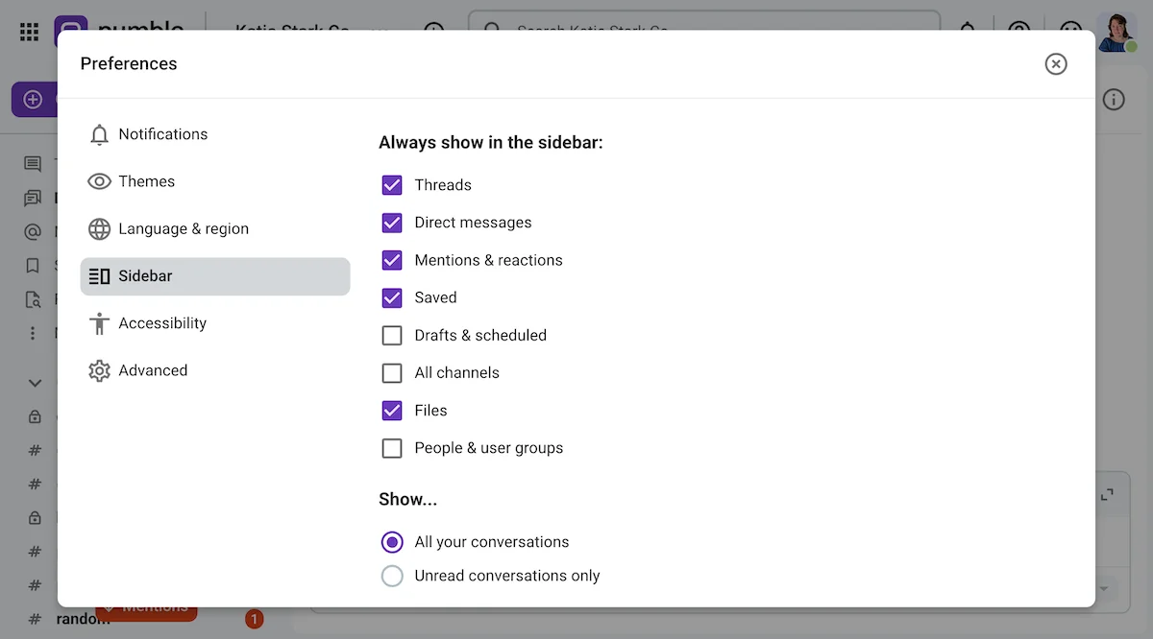Expand the More options three-dot menu
This screenshot has width=1153, height=639.
coord(33,332)
